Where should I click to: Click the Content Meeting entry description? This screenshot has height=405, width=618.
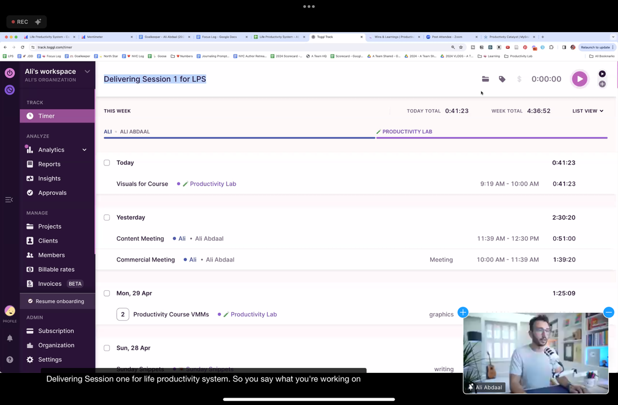point(140,238)
